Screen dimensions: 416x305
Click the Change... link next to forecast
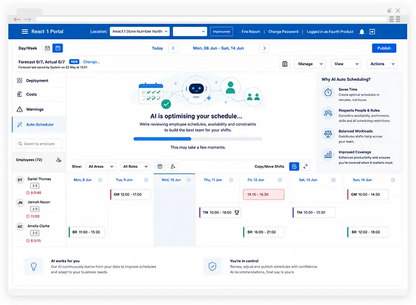click(92, 62)
